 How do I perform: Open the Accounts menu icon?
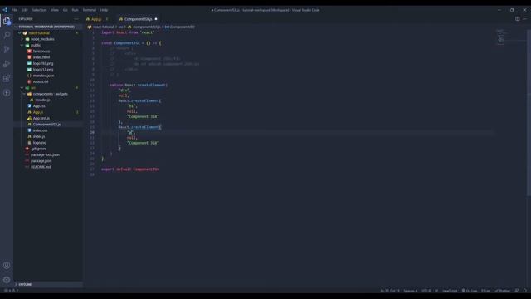7,266
